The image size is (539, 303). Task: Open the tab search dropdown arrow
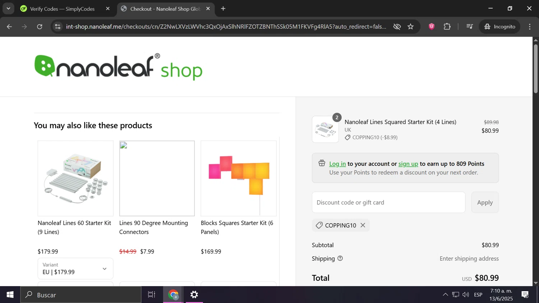coord(8,8)
